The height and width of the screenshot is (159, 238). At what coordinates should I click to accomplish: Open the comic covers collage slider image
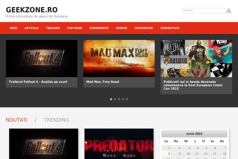coord(196,58)
